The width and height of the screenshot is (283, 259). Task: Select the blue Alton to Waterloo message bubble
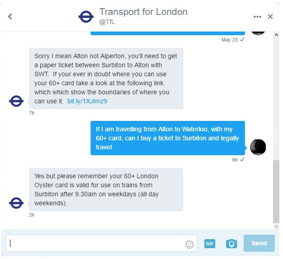coord(168,138)
